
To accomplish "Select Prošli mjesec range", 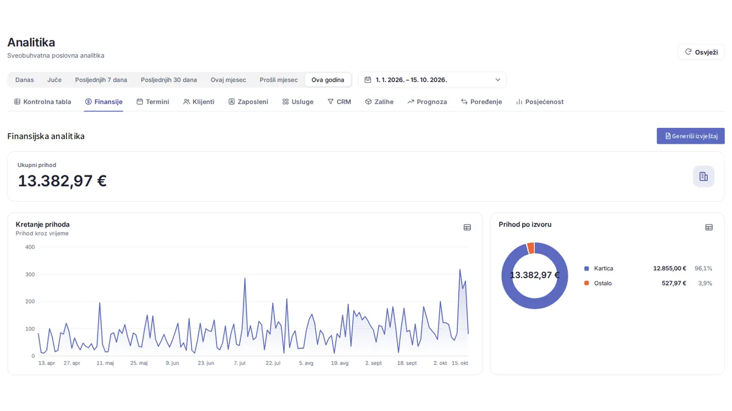I will [279, 80].
